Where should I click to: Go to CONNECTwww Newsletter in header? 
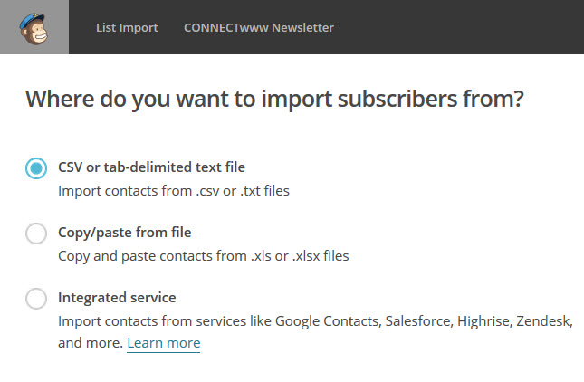258,27
